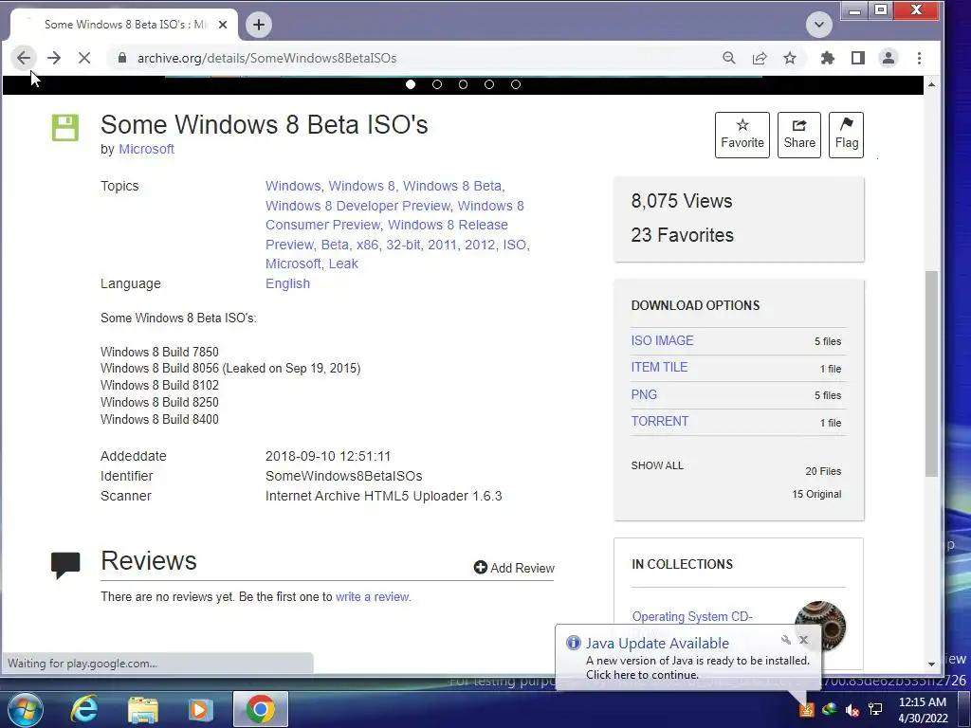Viewport: 971px width, 728px height.
Task: Launch Internet Explorer from the taskbar
Action: coord(83,709)
